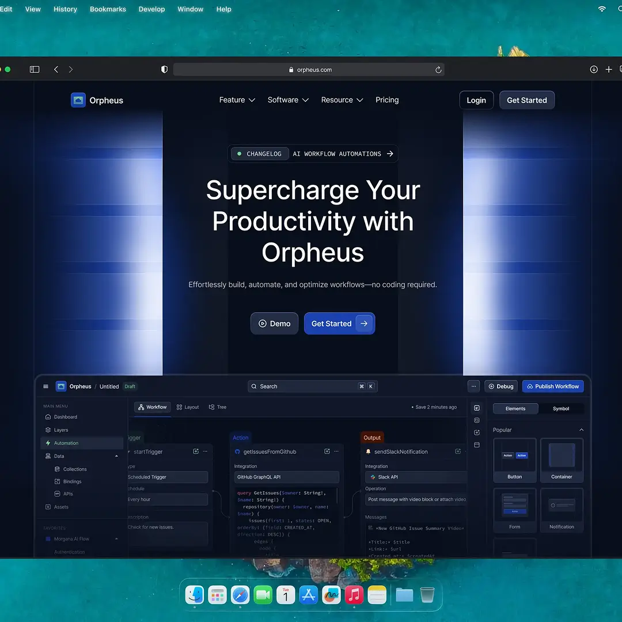Open Layers in main menu

click(x=82, y=430)
